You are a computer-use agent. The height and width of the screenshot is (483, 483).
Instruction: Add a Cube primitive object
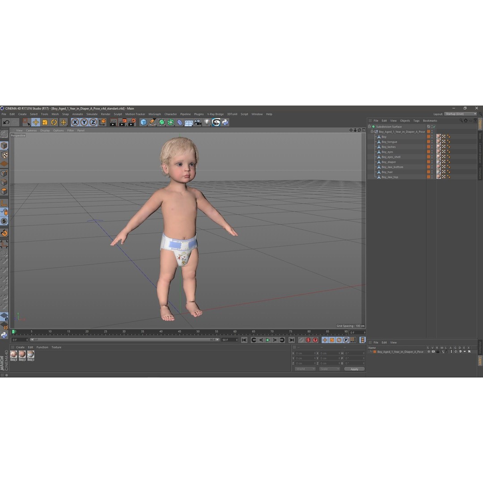pyautogui.click(x=144, y=123)
